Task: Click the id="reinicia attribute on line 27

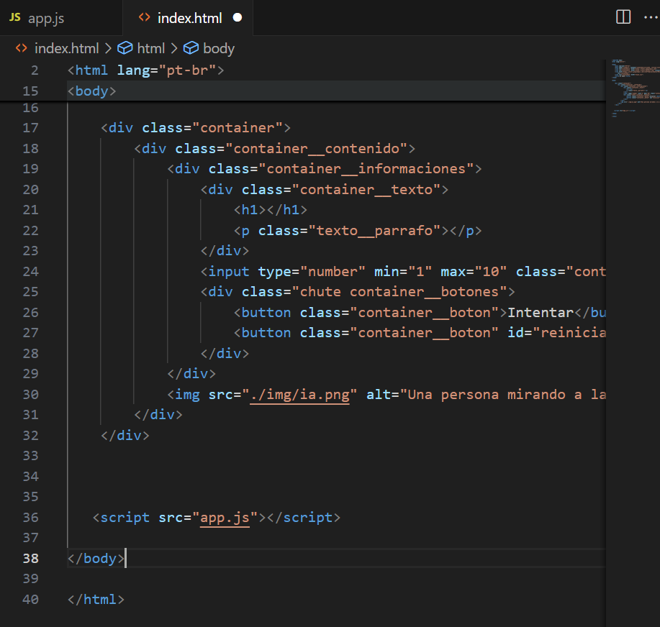Action: pos(557,333)
